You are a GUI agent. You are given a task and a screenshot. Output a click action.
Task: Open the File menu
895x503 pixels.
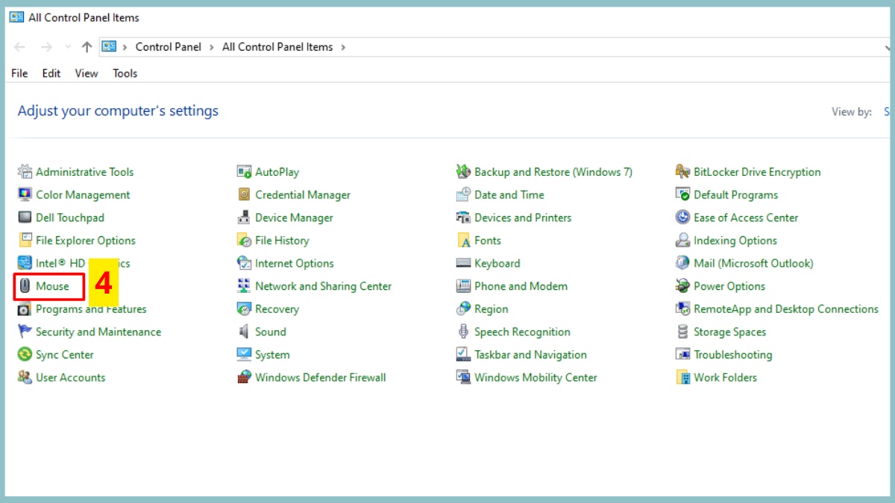pos(19,73)
